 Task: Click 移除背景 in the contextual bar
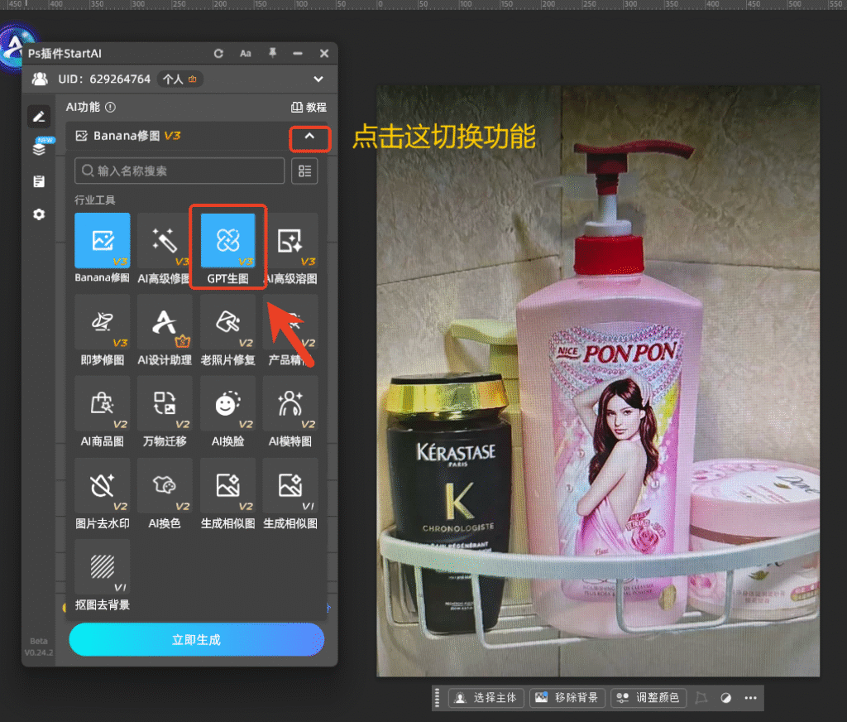pyautogui.click(x=567, y=698)
